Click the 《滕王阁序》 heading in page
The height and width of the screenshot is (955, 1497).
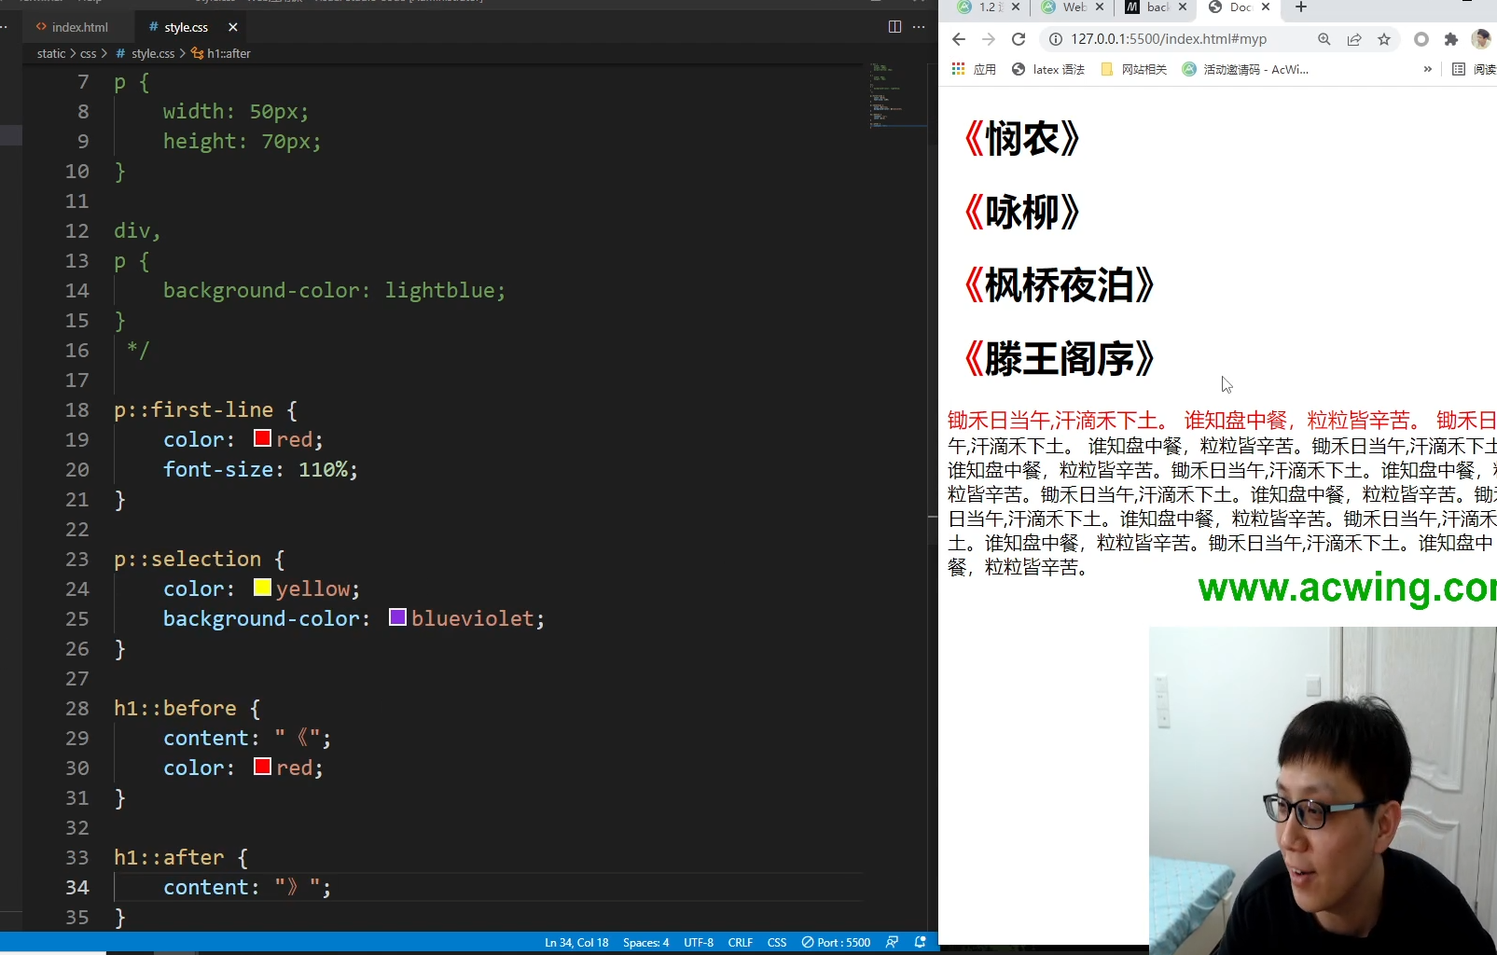pyautogui.click(x=1060, y=359)
